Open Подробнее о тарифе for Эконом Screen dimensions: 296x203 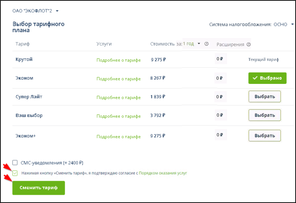119,78
